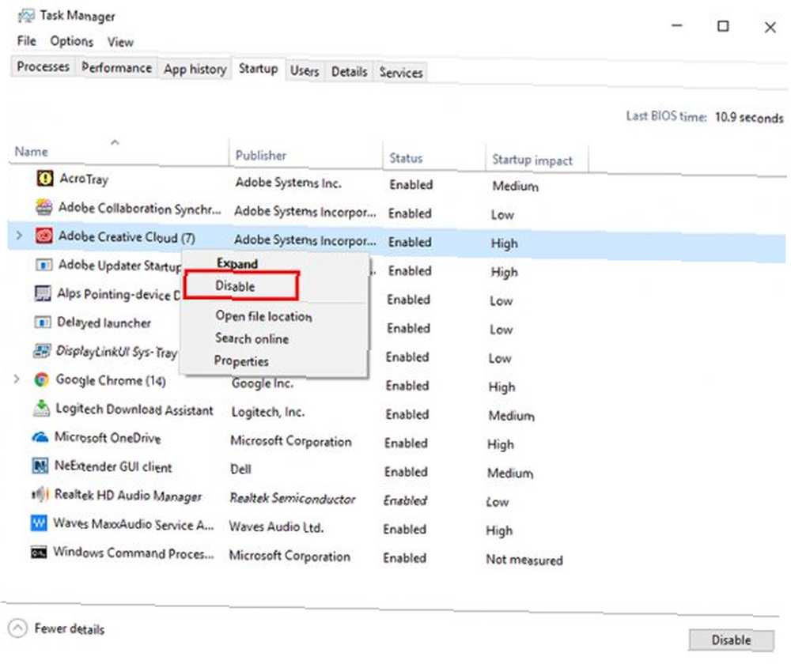Click the Waves MaxxAudio Service name
791x664 pixels.
[134, 524]
